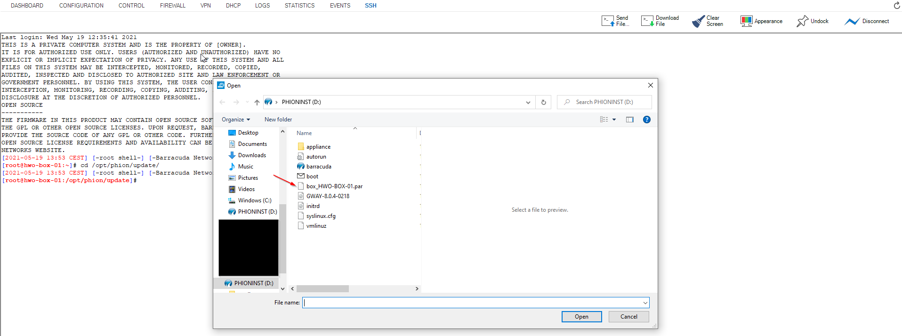Click the Search PHIONINST (D:) box
Image resolution: width=902 pixels, height=336 pixels.
(x=604, y=102)
